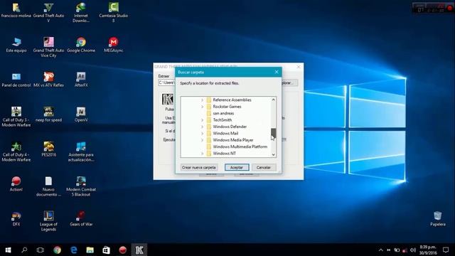
Task: Open the Store icon on the taskbar
Action: (106, 250)
